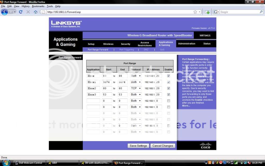Click the battery tray icon

(x=242, y=163)
